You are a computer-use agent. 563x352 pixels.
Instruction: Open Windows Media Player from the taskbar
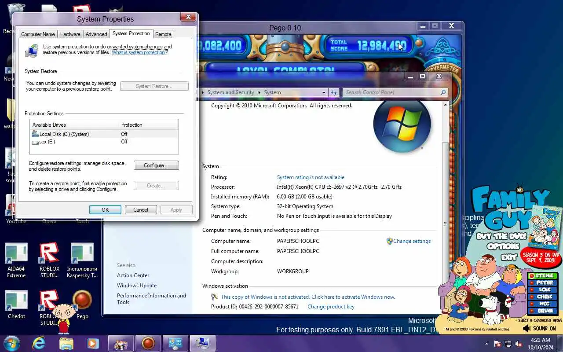point(93,343)
